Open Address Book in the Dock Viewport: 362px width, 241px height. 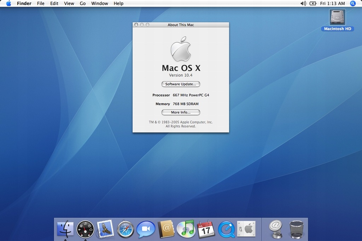[x=166, y=229]
